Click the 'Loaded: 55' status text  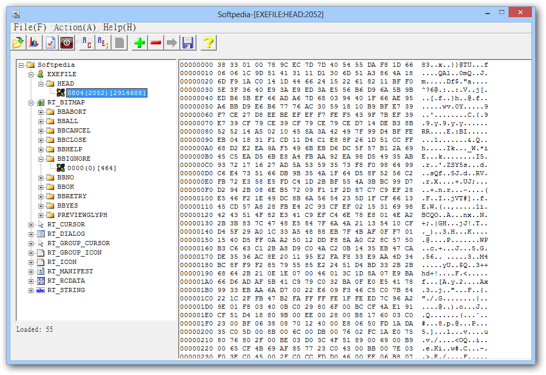tap(34, 329)
